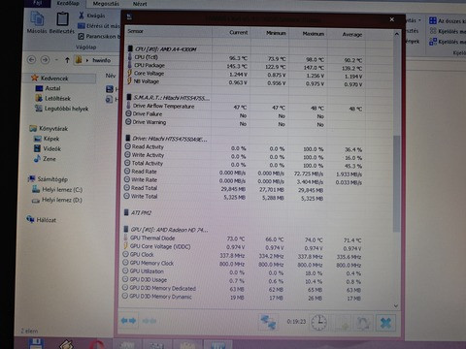Click the Read Activity circle icon
This screenshot has height=349, width=466.
click(128, 146)
